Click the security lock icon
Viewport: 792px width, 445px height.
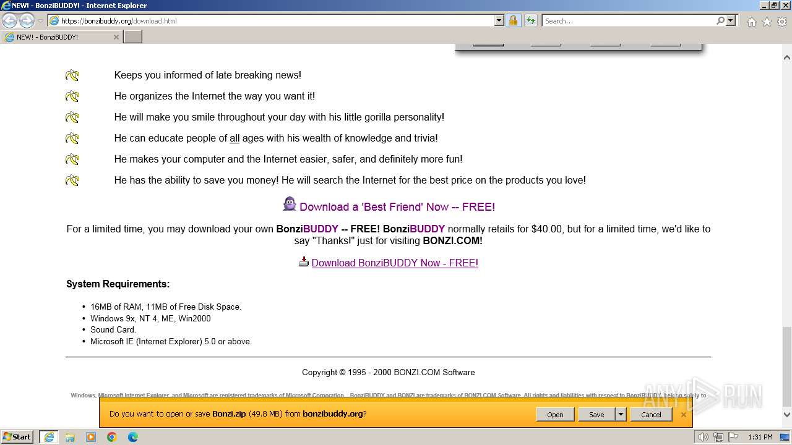[513, 20]
